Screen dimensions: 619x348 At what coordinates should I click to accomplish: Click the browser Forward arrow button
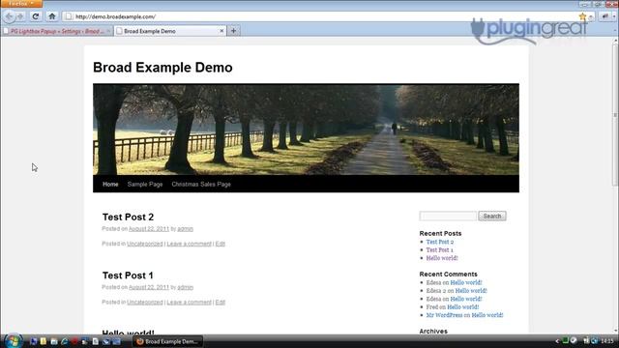(20, 16)
